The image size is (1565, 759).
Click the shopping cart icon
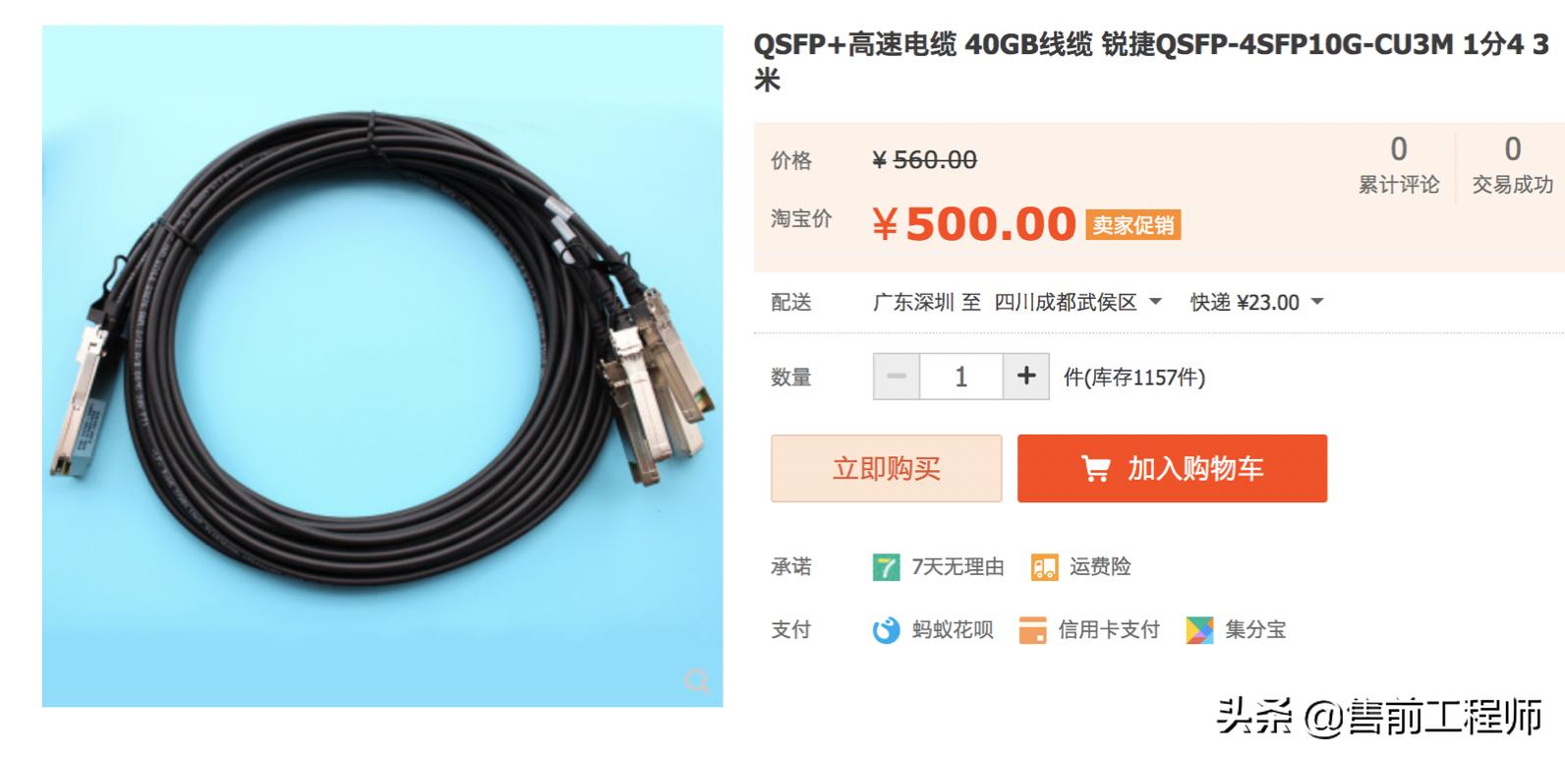click(x=1095, y=469)
